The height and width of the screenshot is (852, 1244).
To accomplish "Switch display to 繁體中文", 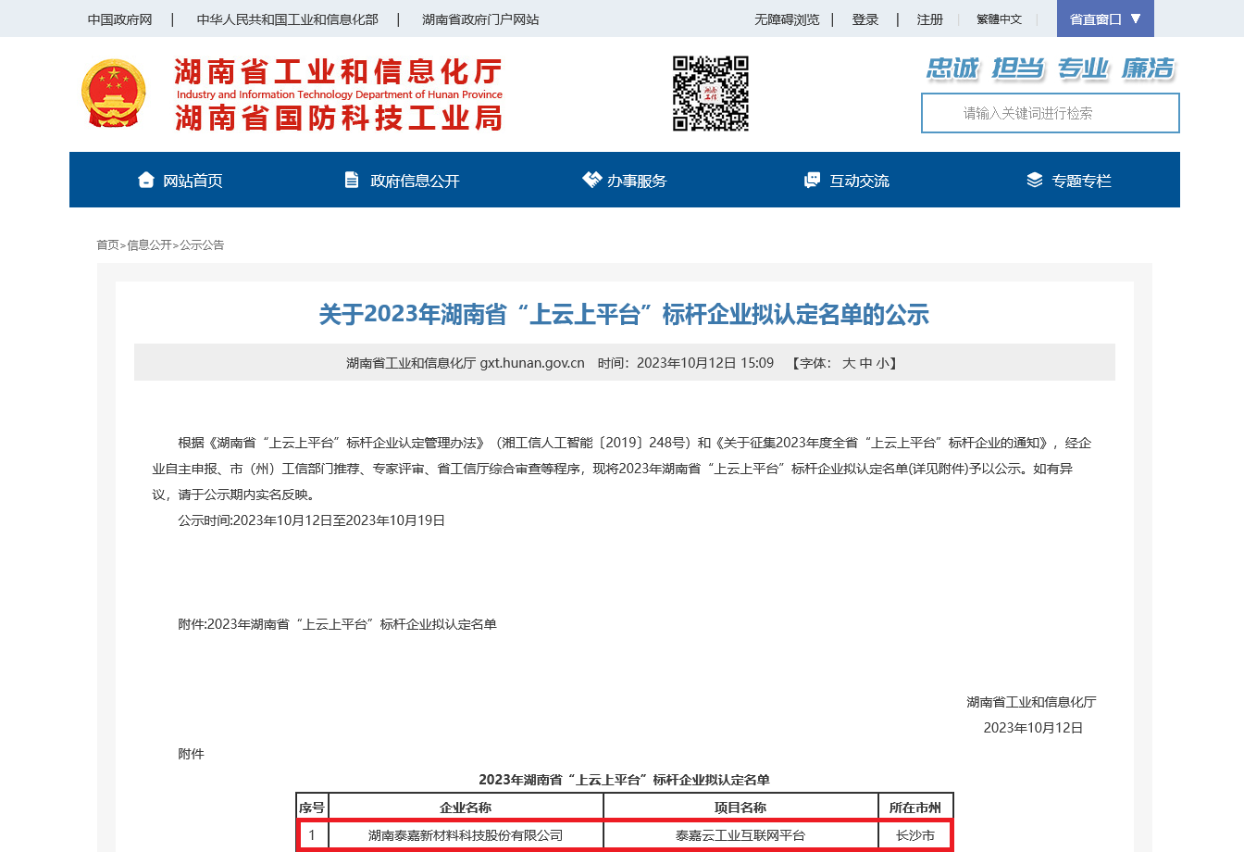I will pos(999,19).
